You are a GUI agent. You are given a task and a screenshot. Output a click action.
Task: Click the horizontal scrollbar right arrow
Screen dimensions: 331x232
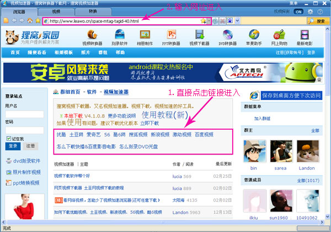click(x=322, y=222)
